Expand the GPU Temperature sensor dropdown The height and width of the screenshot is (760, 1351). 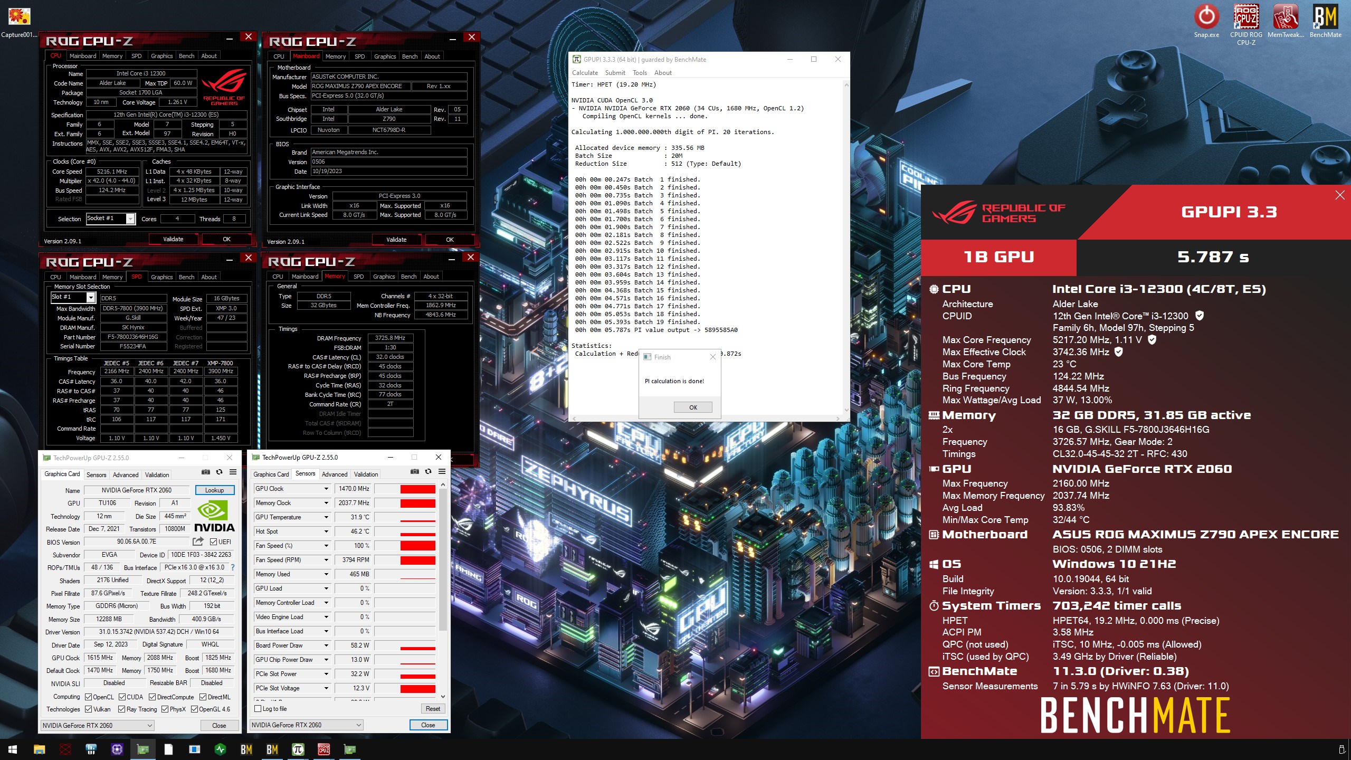326,517
